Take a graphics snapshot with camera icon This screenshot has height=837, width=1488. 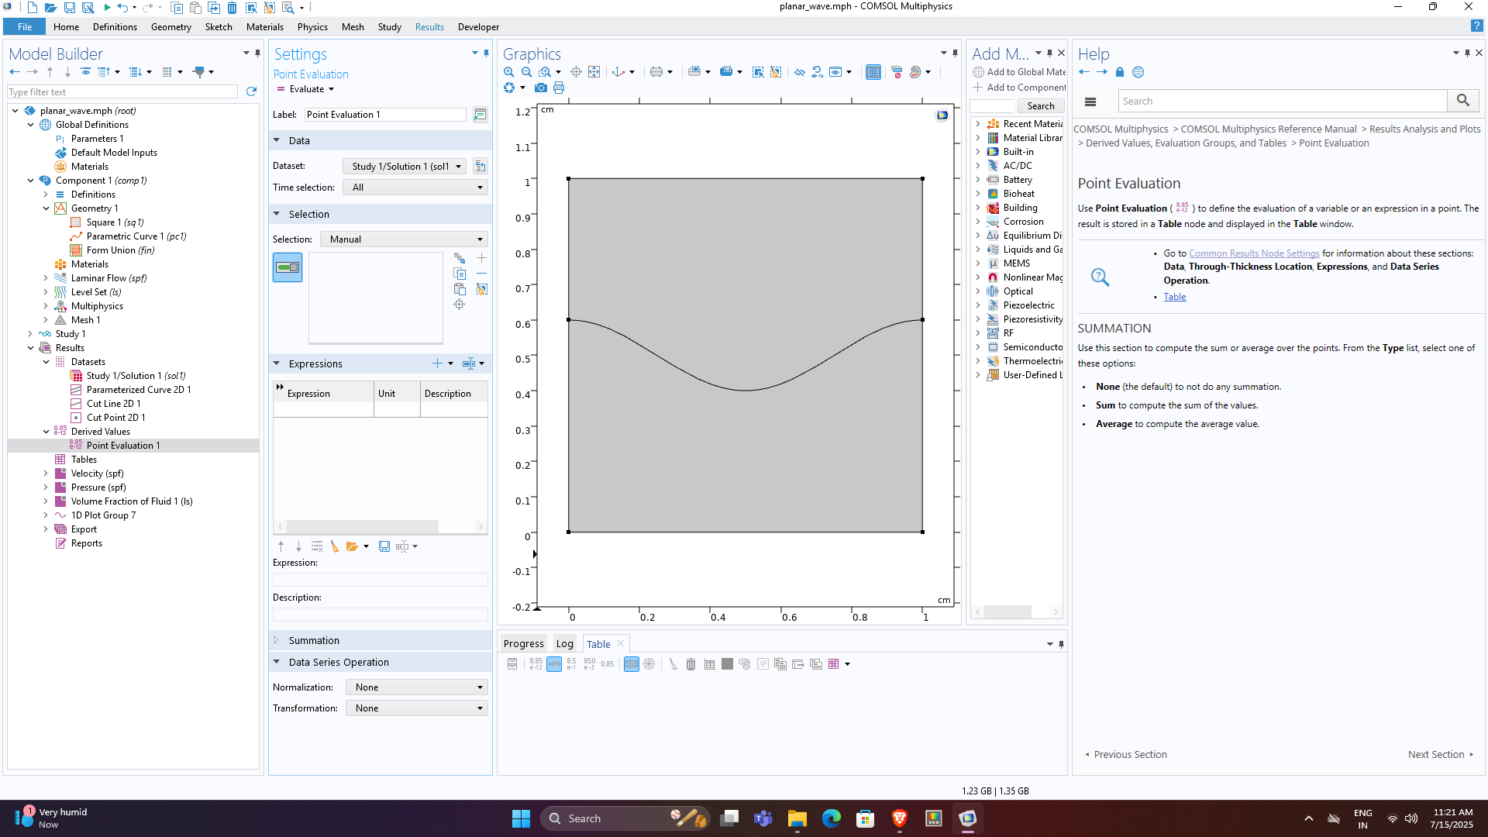pos(541,88)
